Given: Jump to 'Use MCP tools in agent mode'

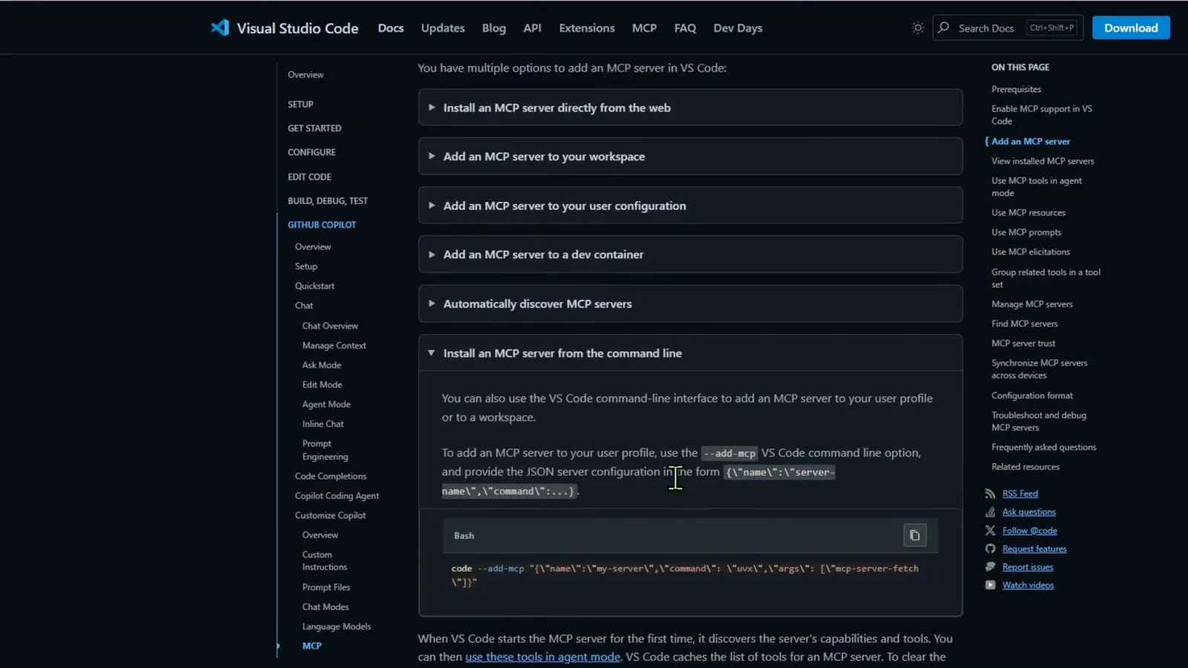Looking at the screenshot, I should [1037, 187].
